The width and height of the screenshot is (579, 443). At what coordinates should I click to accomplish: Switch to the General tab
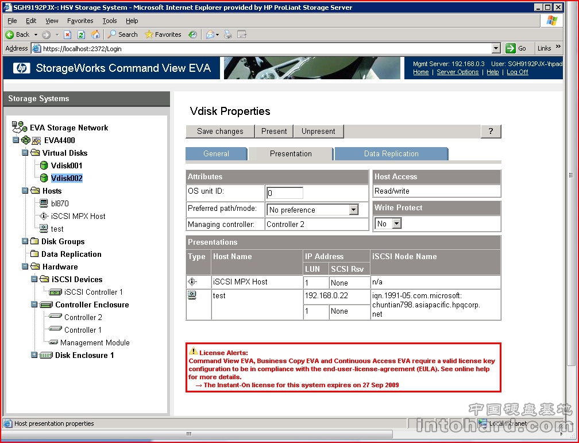(x=217, y=154)
